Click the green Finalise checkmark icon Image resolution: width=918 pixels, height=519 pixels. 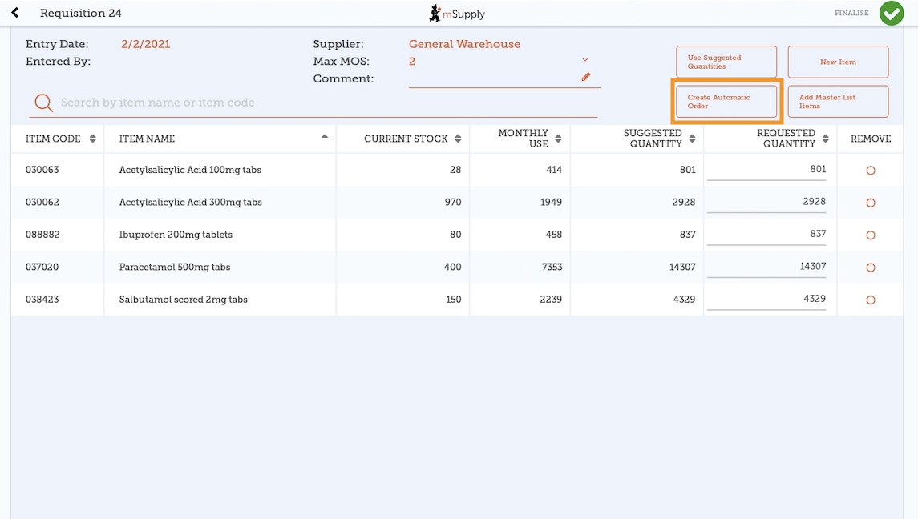[891, 13]
